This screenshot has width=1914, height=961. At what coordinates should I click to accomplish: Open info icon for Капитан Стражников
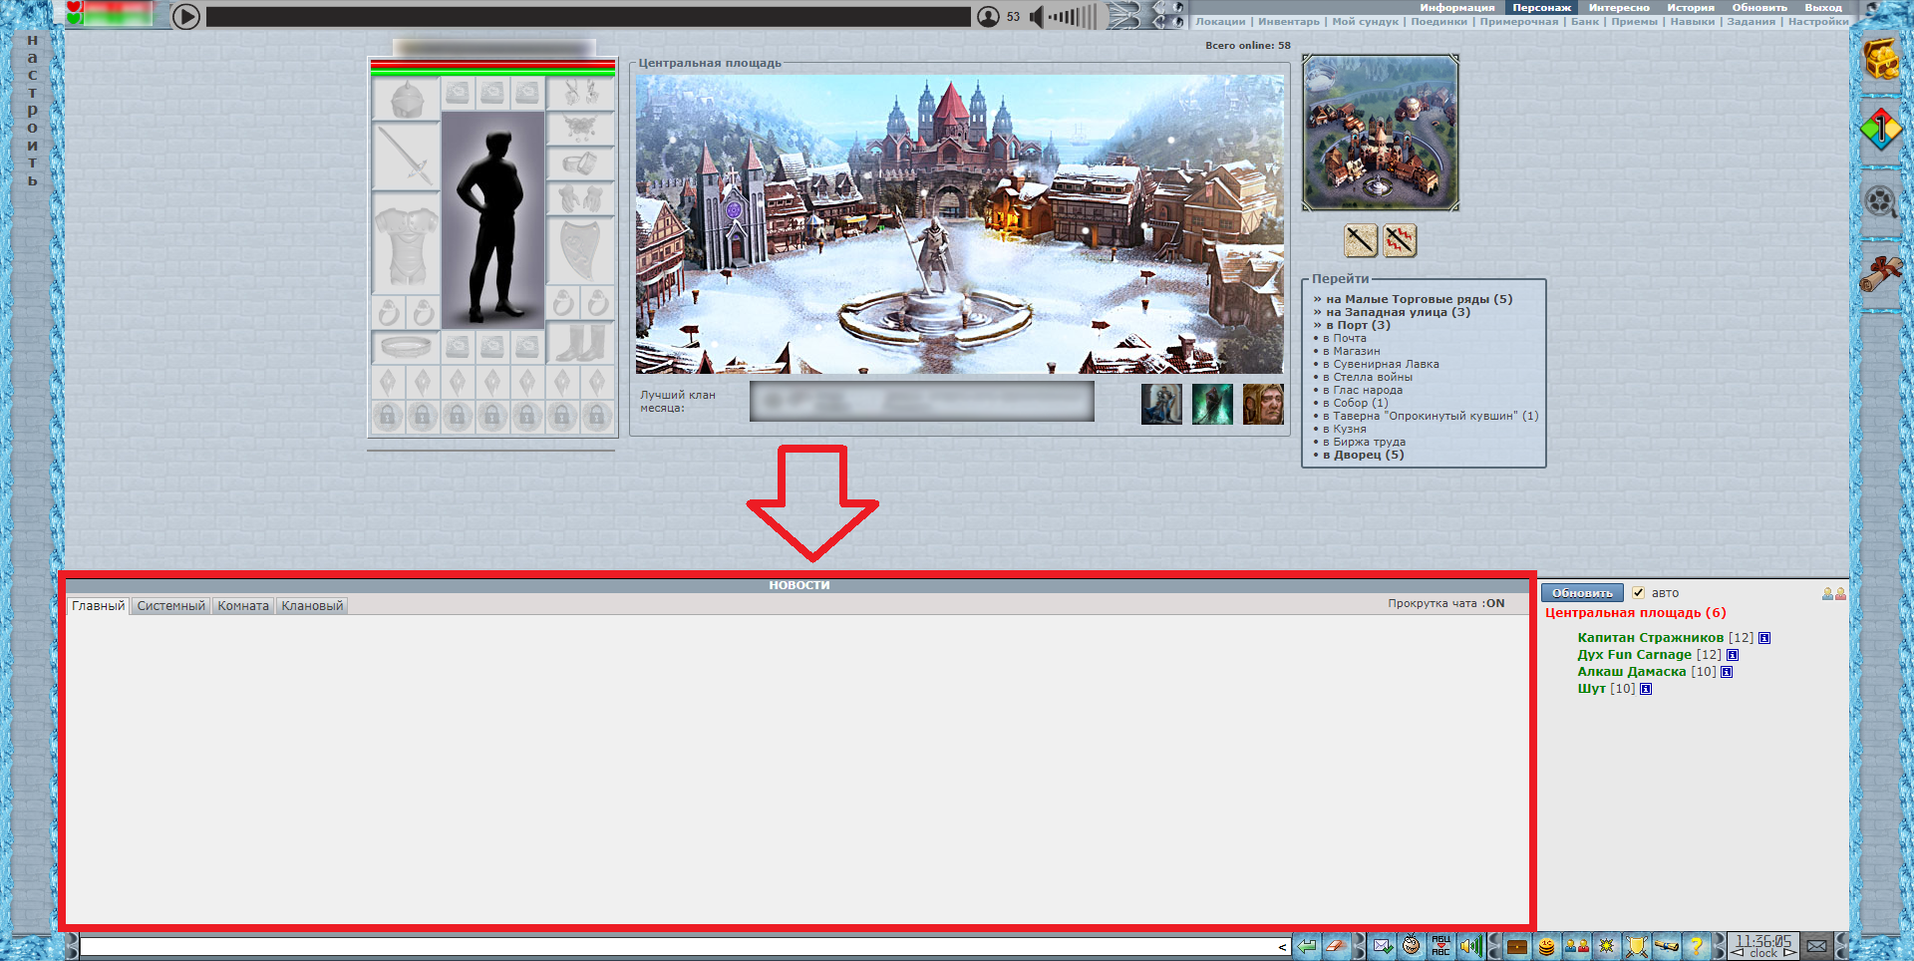1764,638
